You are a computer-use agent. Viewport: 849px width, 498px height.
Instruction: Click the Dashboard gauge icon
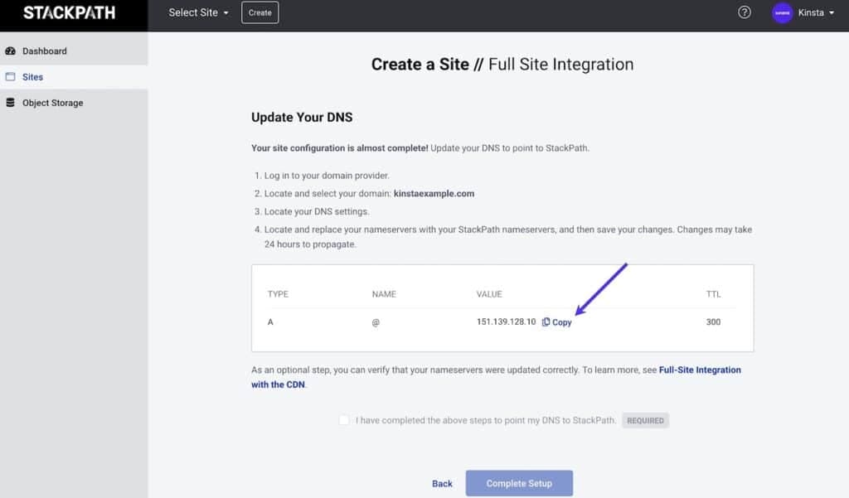[11, 51]
